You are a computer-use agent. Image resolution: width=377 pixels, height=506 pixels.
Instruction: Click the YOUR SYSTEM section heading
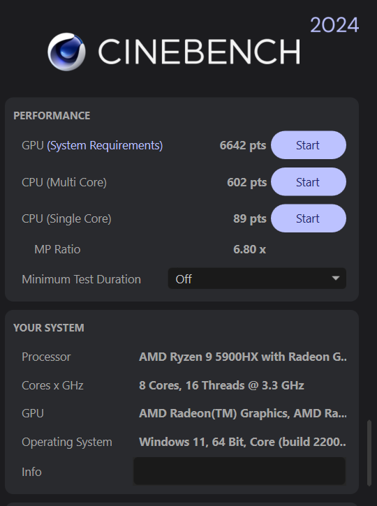pos(49,328)
